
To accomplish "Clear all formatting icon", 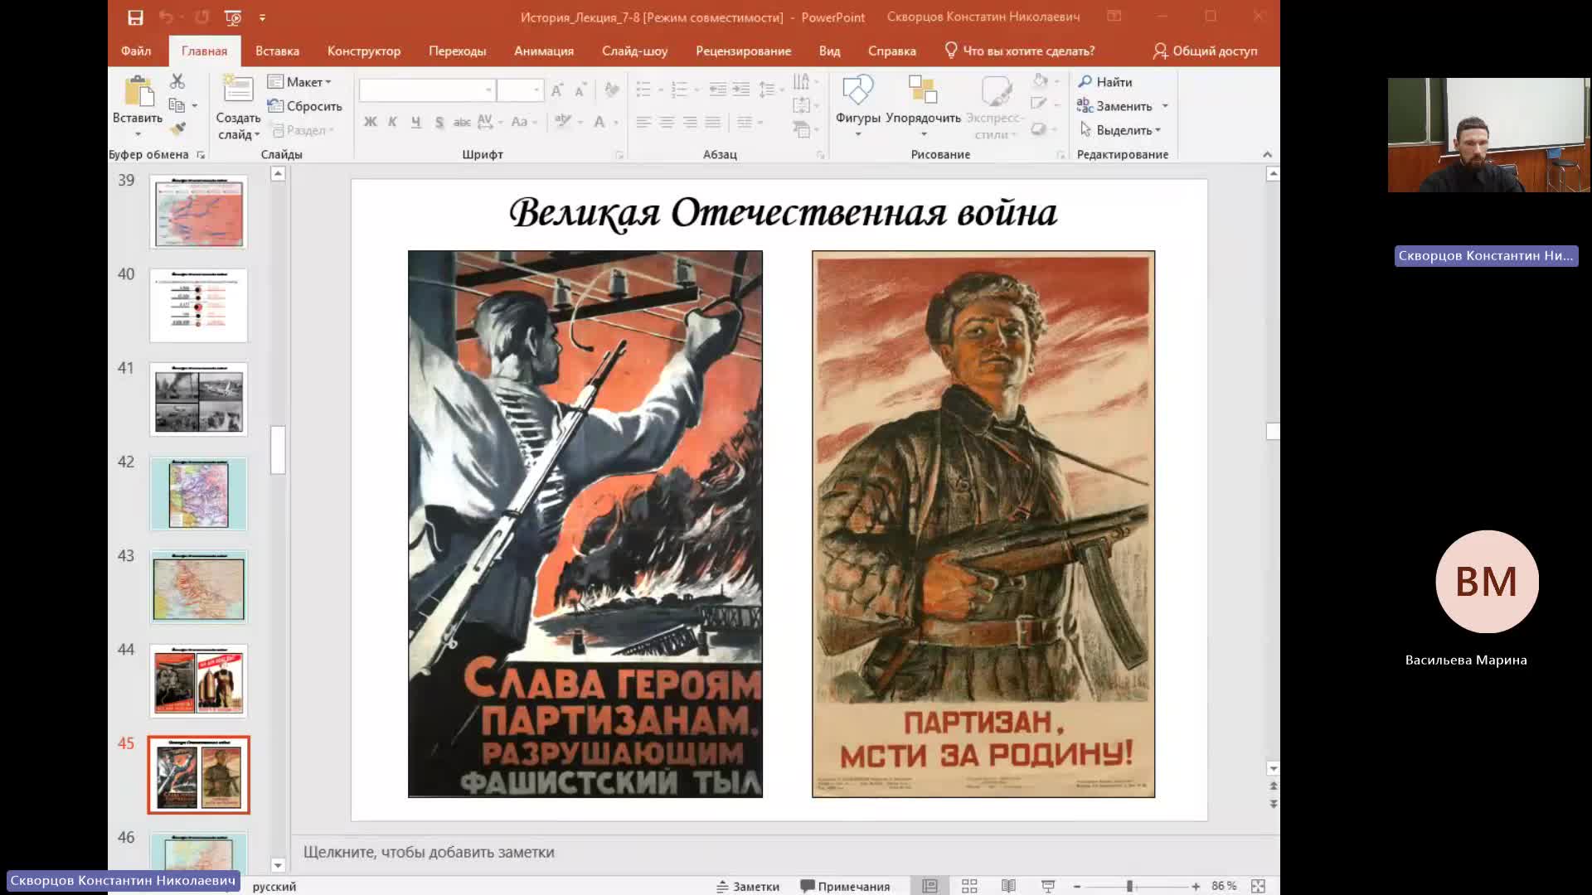I will (x=612, y=89).
